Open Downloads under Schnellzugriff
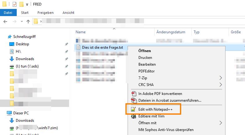This screenshot has height=135, width=245. coord(25,59)
